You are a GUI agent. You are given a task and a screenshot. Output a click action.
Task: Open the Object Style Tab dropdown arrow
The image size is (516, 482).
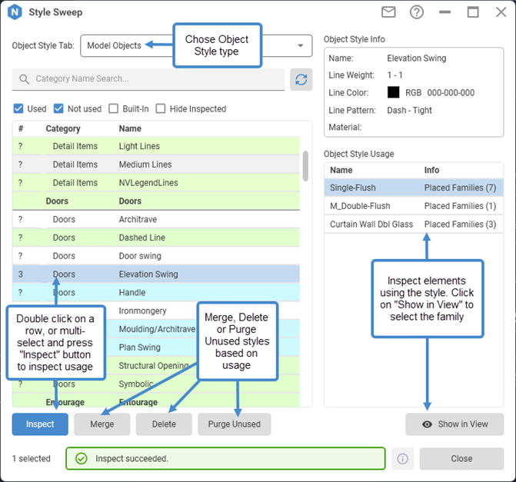point(301,45)
